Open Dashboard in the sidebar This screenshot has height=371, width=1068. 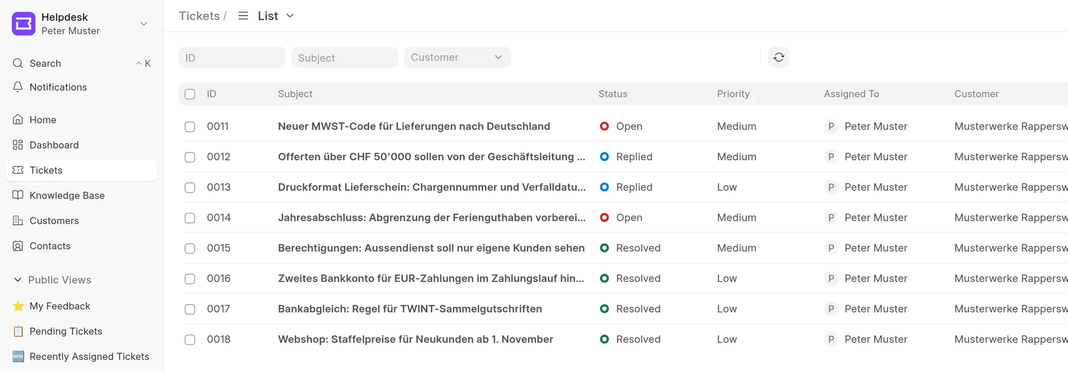(81, 145)
